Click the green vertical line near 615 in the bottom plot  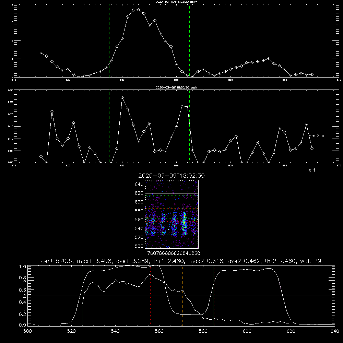pos(280,296)
